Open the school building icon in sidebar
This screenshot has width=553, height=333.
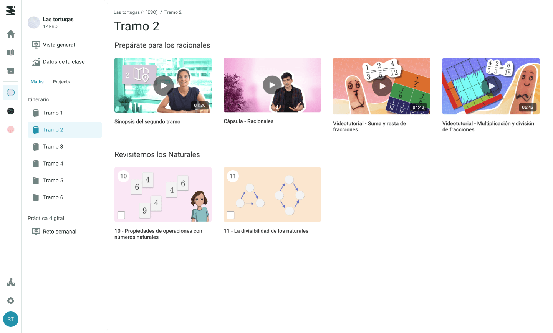(11, 283)
